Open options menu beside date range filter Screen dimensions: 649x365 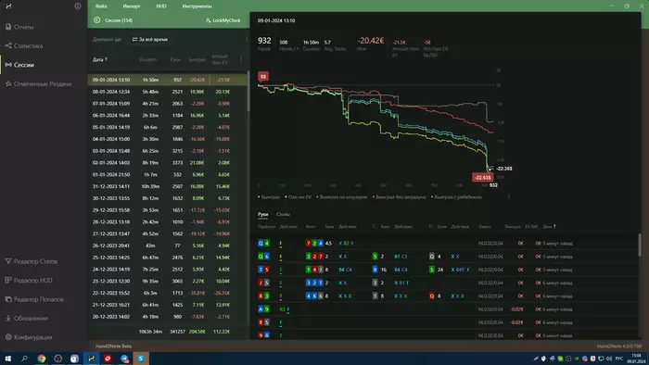point(247,39)
